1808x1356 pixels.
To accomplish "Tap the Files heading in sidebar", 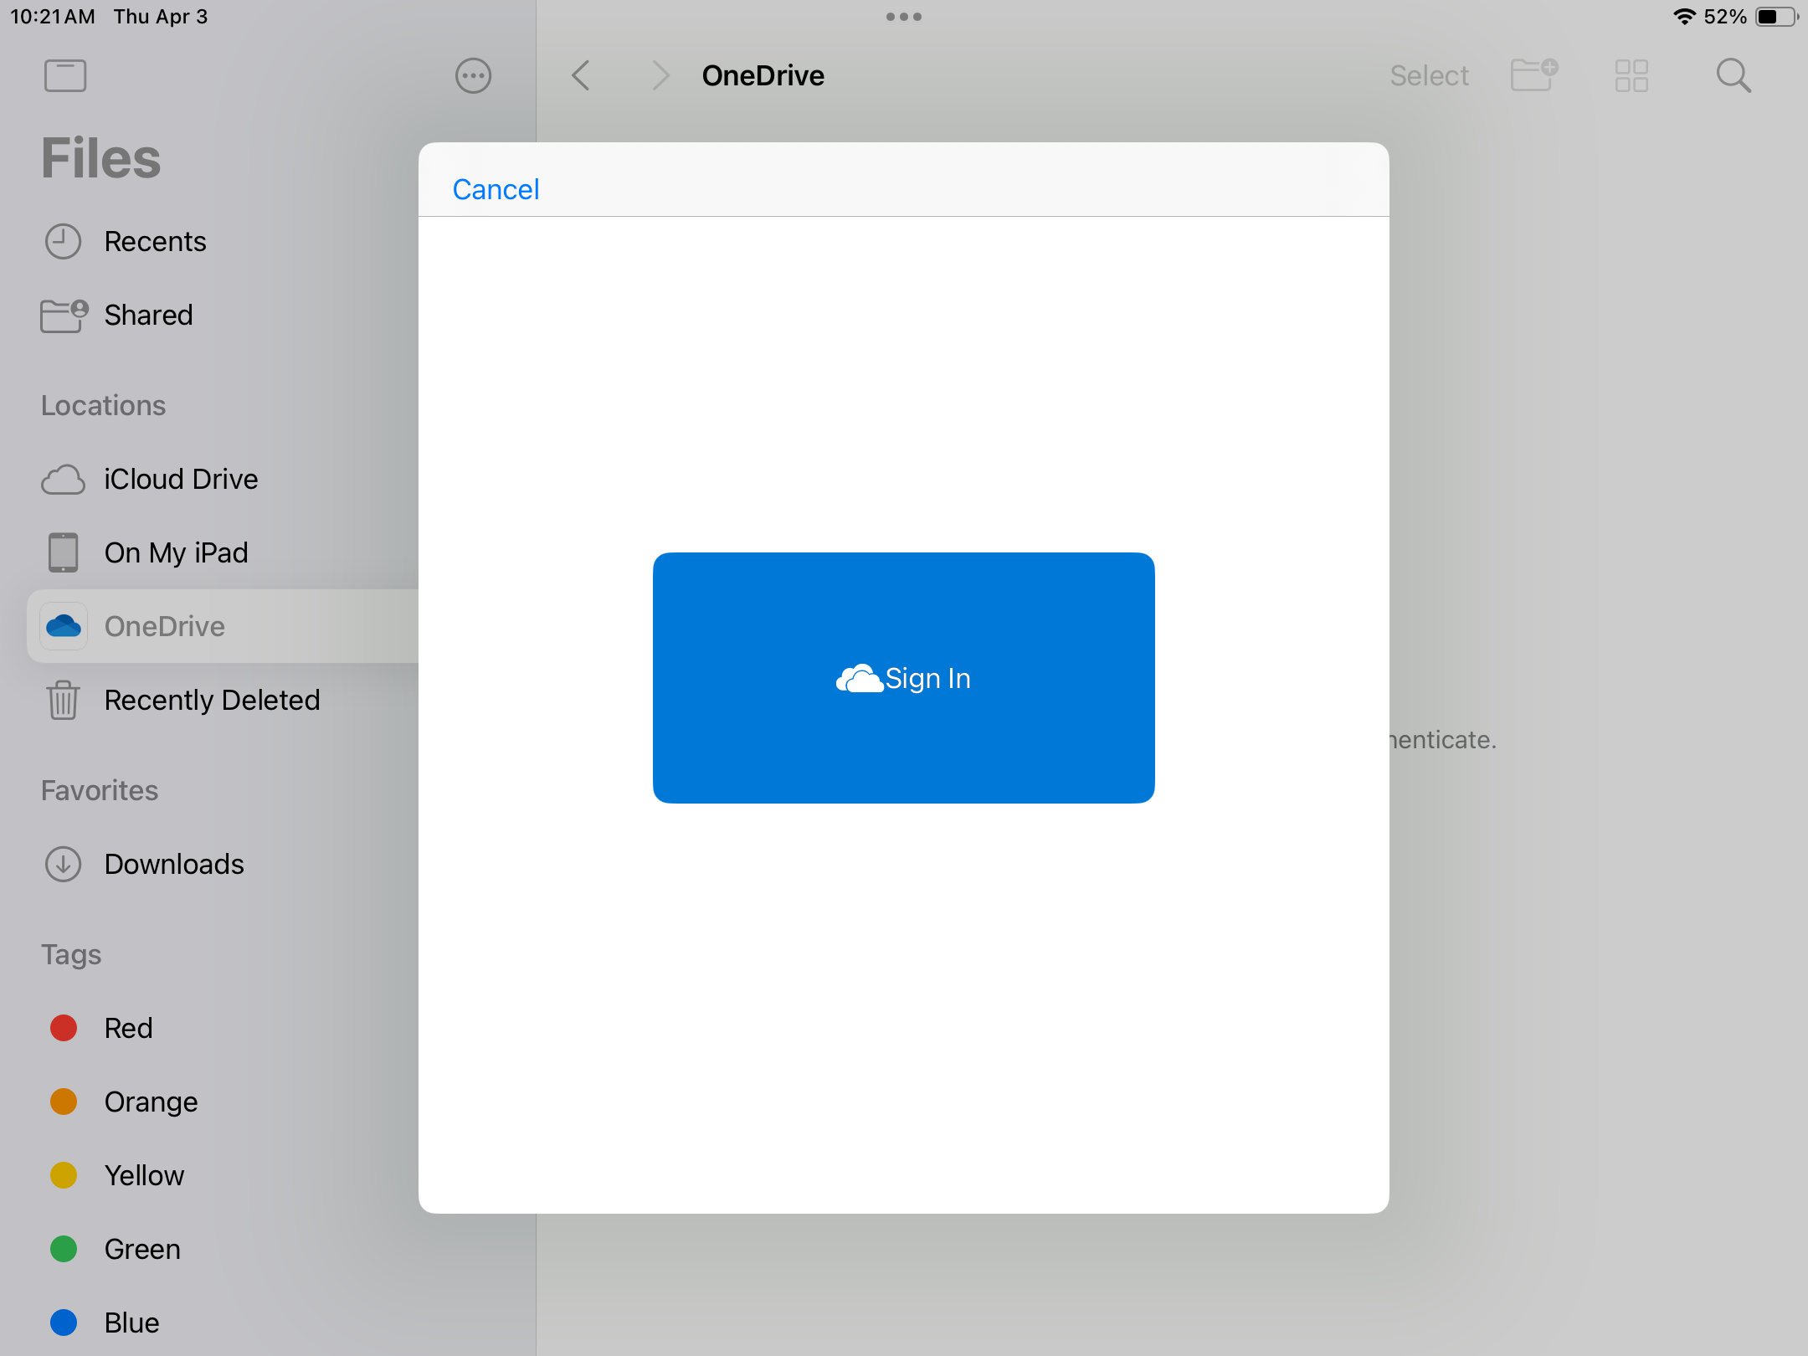I will point(101,158).
